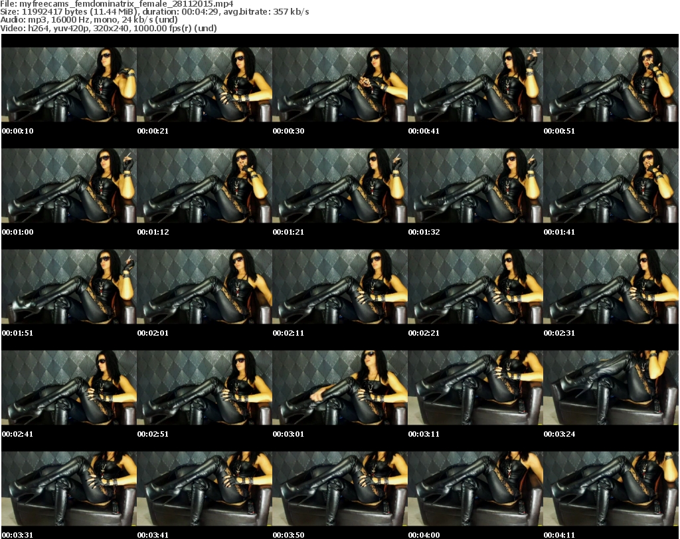Click the timestamp text 00:00:10
The height and width of the screenshot is (539, 680).
coord(17,131)
